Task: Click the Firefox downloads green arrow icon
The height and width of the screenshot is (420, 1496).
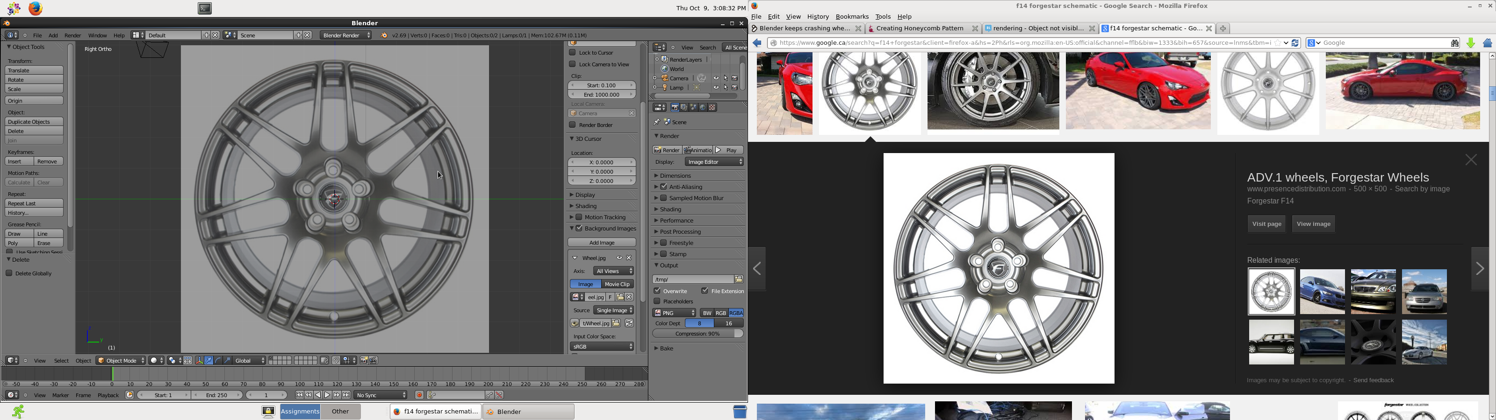Action: pyautogui.click(x=1471, y=43)
